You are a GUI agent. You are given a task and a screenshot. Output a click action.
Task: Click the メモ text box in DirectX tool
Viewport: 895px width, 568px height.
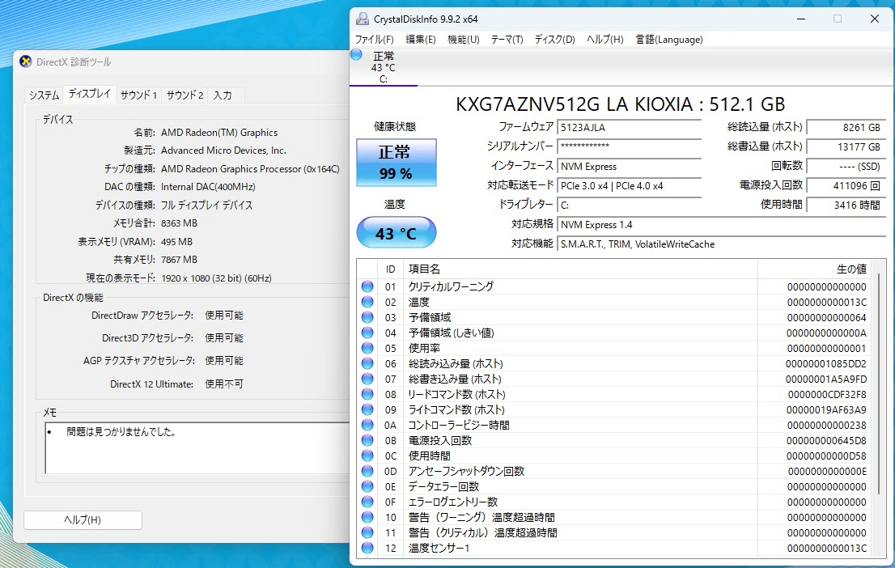coord(197,448)
